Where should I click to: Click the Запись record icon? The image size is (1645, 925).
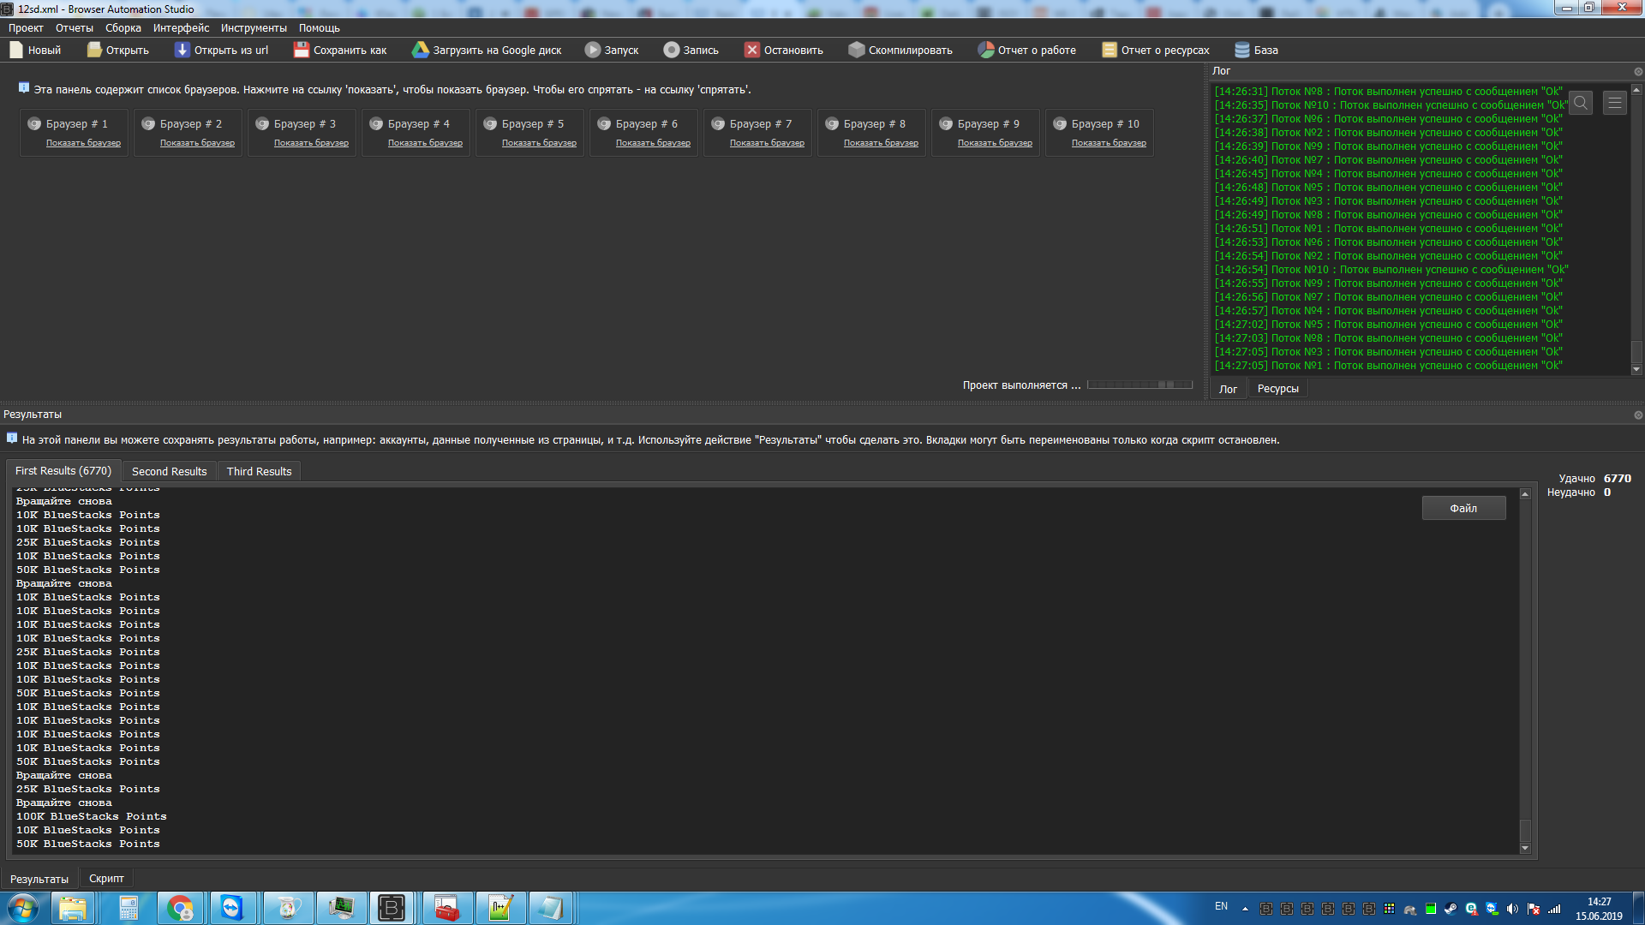pos(671,50)
